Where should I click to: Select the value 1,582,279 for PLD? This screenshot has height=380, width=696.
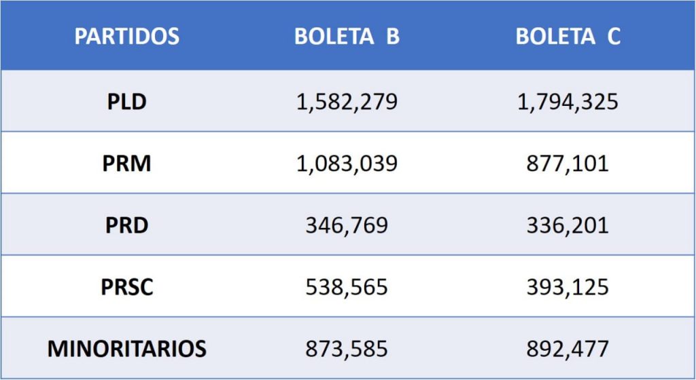(x=347, y=102)
